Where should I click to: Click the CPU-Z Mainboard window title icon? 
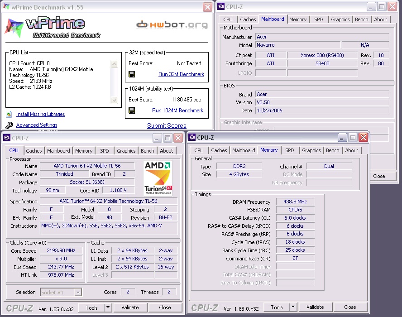click(221, 6)
